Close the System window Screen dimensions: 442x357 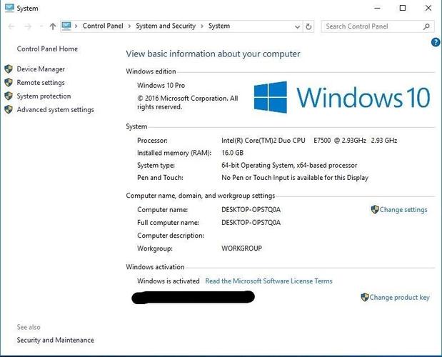click(x=428, y=8)
